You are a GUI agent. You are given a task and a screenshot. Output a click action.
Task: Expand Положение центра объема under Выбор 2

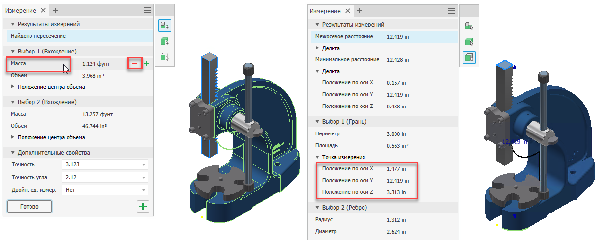[x=13, y=137]
